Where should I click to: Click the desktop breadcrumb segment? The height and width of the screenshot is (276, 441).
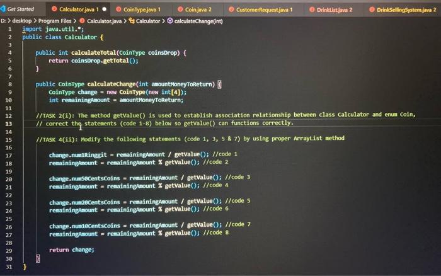click(x=21, y=21)
